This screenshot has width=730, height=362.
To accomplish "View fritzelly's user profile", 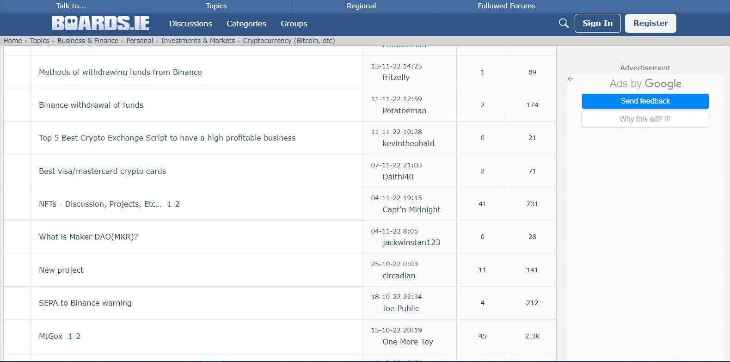I will (x=396, y=77).
